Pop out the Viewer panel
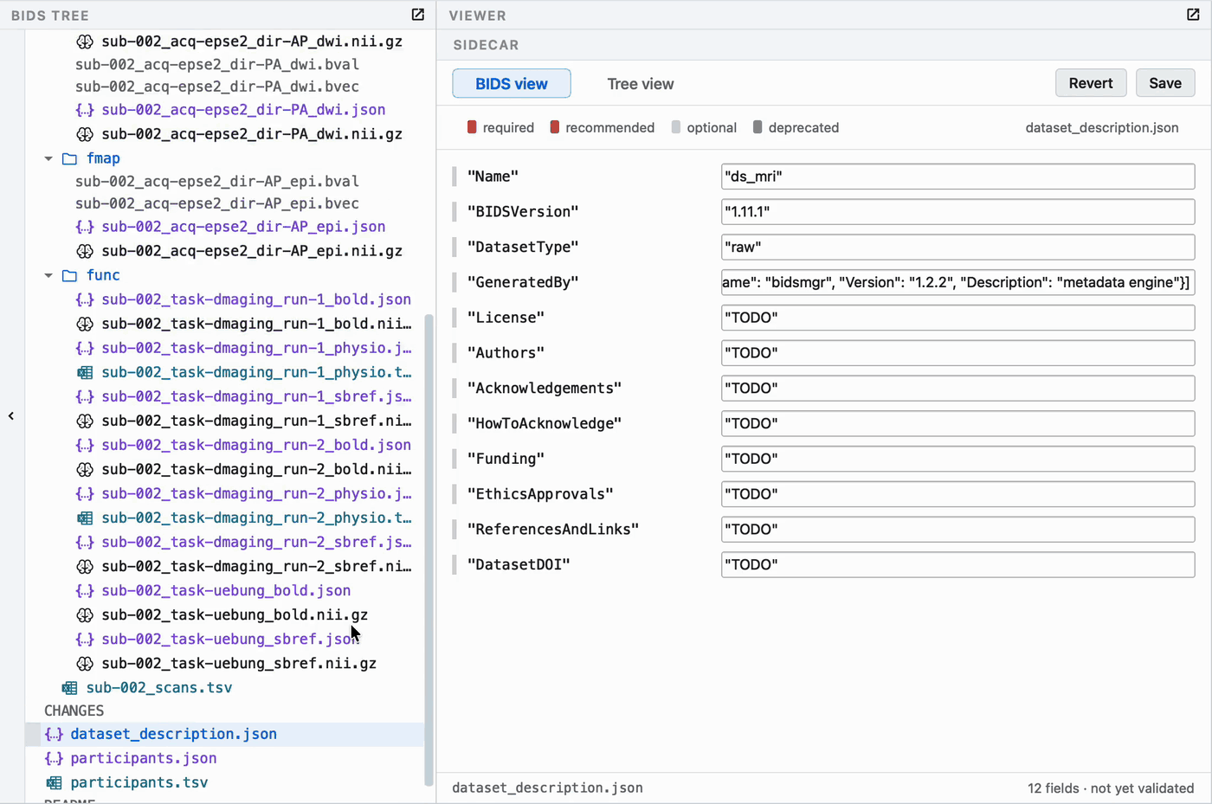Image resolution: width=1212 pixels, height=804 pixels. click(1193, 15)
